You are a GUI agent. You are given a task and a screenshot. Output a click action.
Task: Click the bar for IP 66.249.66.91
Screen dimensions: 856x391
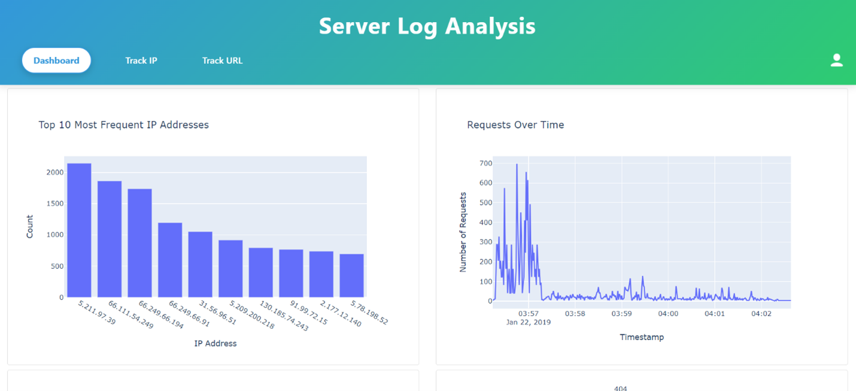click(170, 260)
